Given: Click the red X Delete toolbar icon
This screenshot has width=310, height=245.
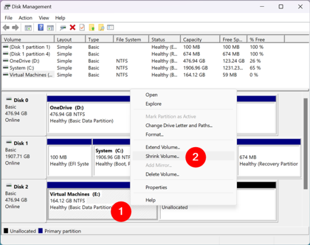Looking at the screenshot, I should (x=73, y=28).
